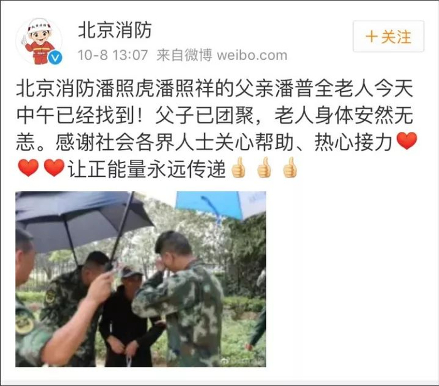Follow the account with +关注 button
This screenshot has height=386, width=439.
pyautogui.click(x=388, y=36)
